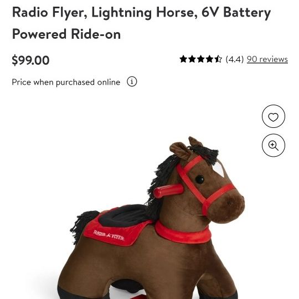Click the black seat of the saddle
Viewport: 299px width, 299px height.
coord(126,215)
